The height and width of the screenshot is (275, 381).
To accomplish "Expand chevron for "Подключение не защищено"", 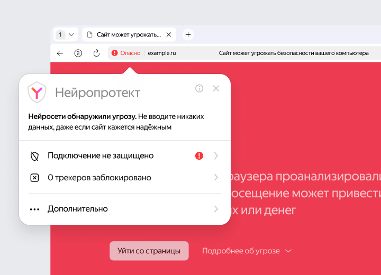I will [216, 155].
